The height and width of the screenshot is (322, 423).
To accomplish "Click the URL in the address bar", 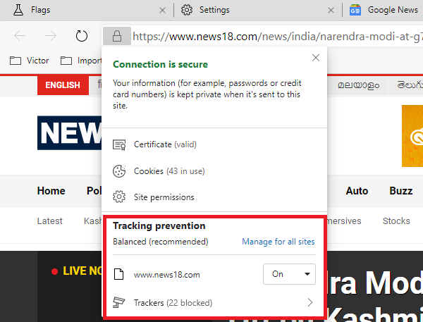I will pos(277,36).
